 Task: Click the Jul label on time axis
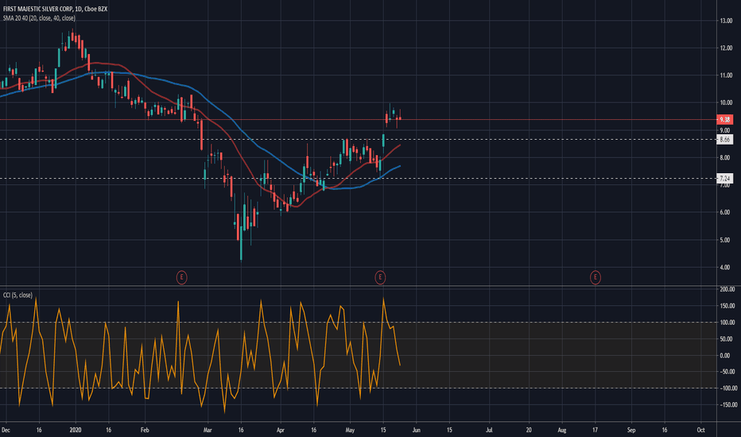point(489,431)
